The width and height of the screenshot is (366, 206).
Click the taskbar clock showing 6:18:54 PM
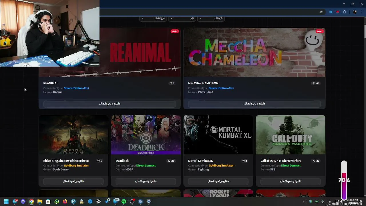click(352, 200)
